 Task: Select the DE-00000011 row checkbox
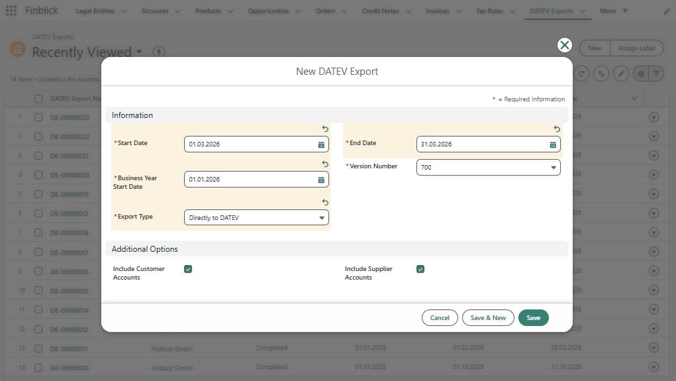tap(38, 349)
